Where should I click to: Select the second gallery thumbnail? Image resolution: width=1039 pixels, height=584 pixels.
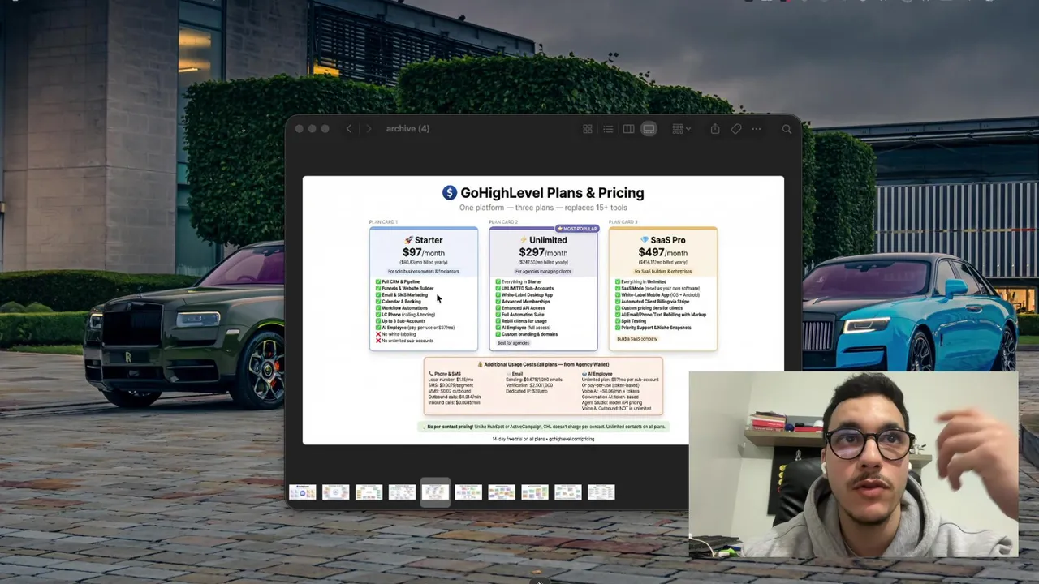(335, 492)
